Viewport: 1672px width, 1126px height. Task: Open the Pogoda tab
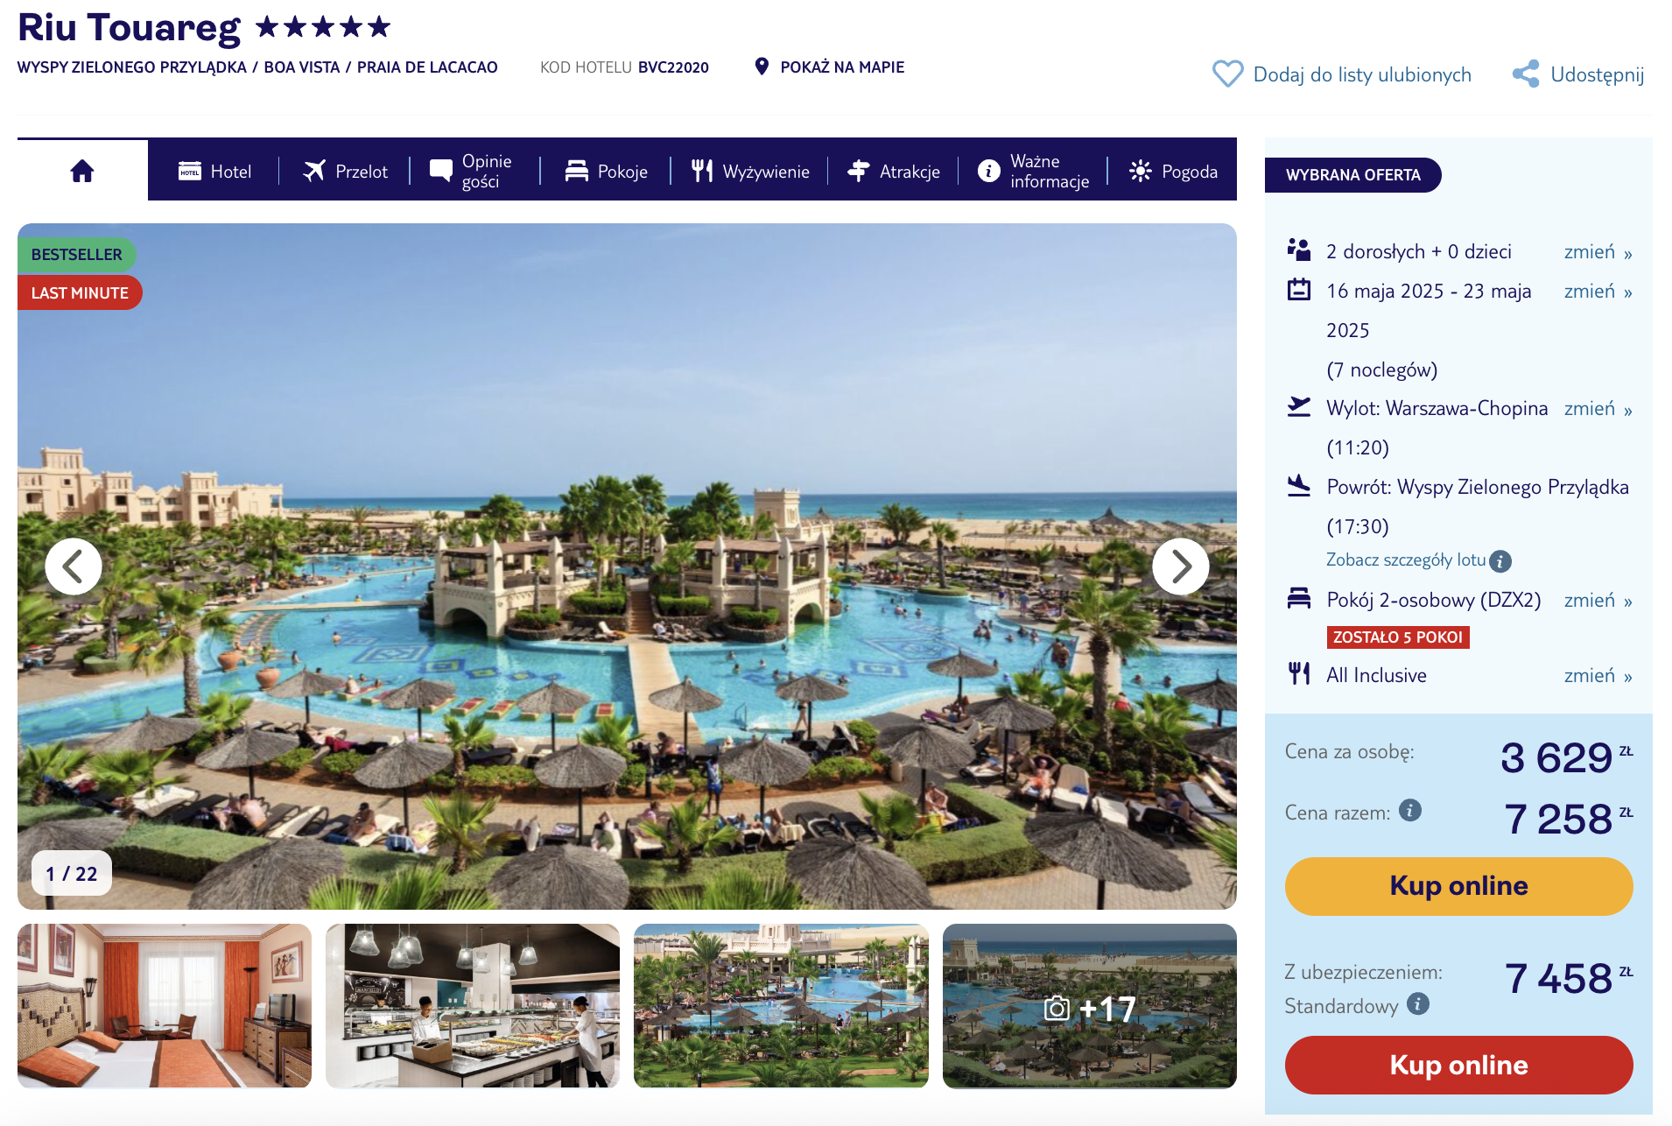click(1173, 172)
